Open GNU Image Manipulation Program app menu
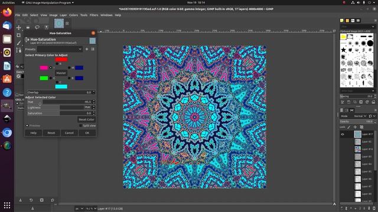Image resolution: width=378 pixels, height=212 pixels. (x=47, y=2)
